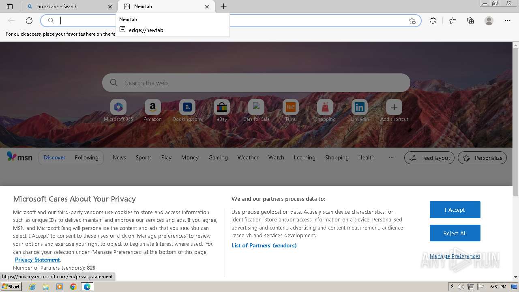Open the Amazon shortcut tile
This screenshot has height=292, width=519.
pyautogui.click(x=153, y=110)
